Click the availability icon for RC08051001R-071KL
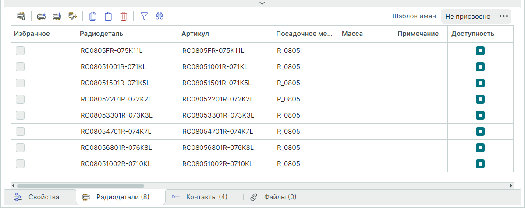 pos(480,67)
